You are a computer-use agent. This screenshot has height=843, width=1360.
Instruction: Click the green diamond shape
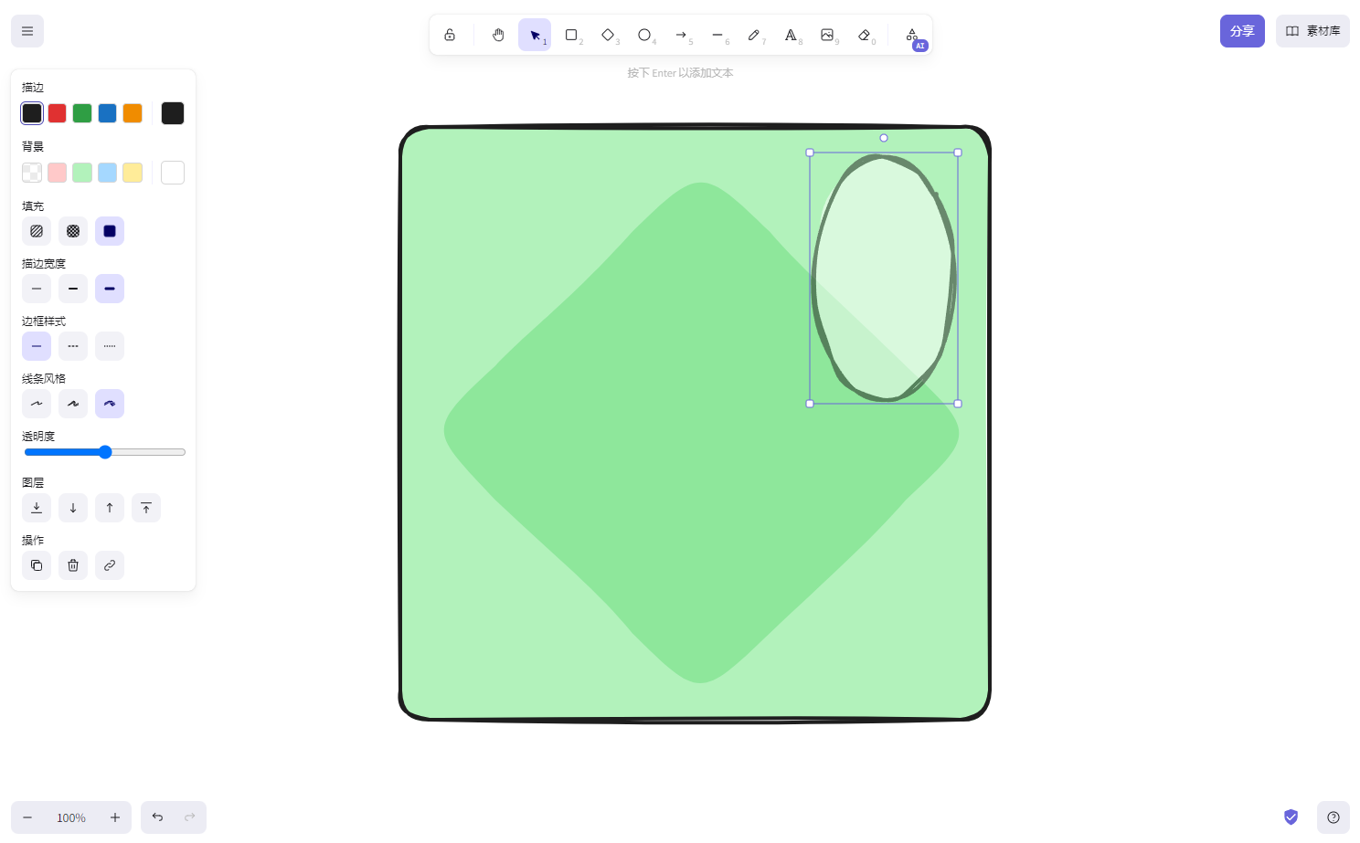tap(701, 433)
